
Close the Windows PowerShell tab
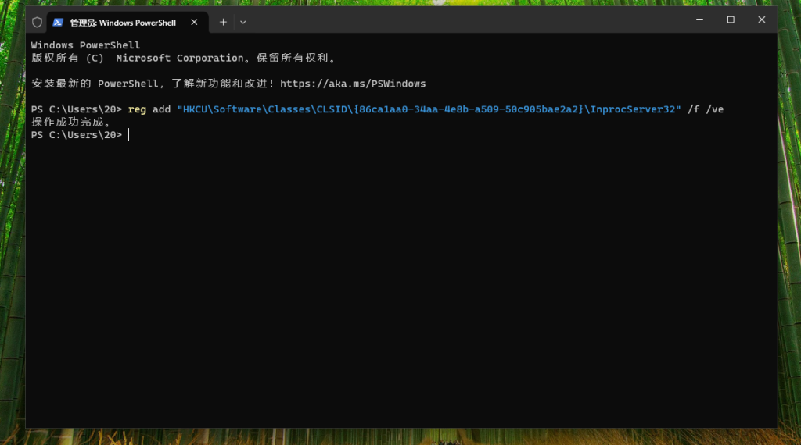click(194, 23)
